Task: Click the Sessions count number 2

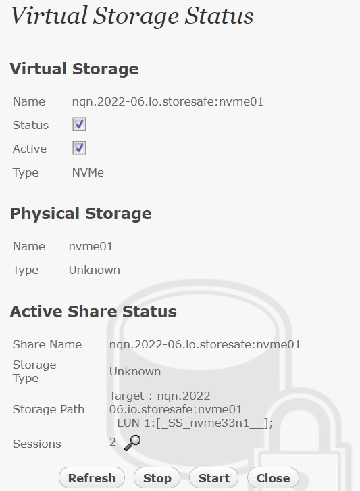Action: click(113, 442)
